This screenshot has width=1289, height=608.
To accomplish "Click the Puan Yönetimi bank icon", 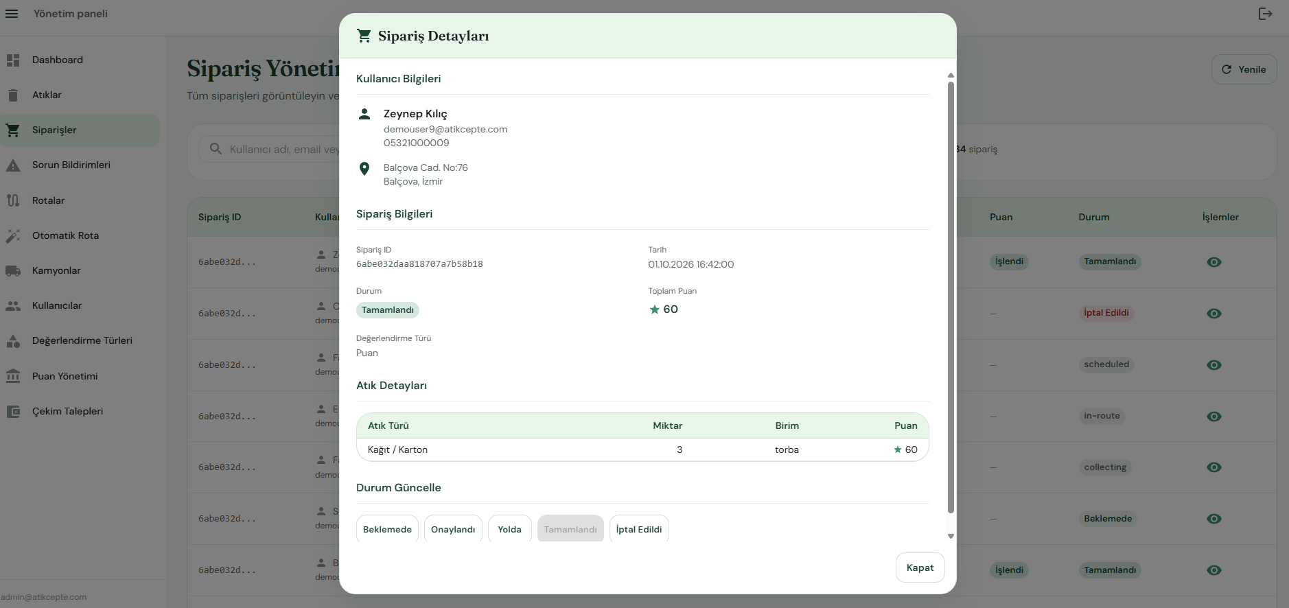I will [x=13, y=376].
